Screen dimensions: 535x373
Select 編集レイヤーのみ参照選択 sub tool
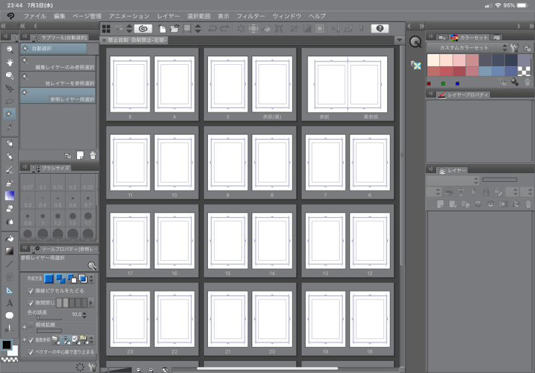58,64
